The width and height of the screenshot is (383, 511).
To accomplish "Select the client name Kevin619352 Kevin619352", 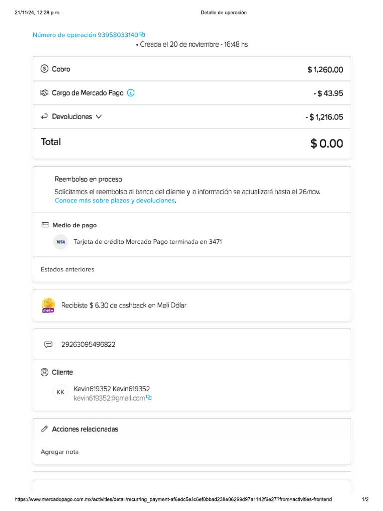I will pyautogui.click(x=112, y=389).
